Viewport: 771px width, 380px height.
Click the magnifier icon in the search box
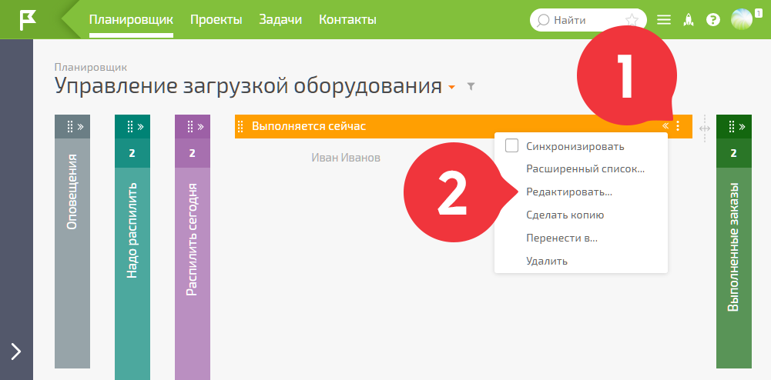[543, 20]
